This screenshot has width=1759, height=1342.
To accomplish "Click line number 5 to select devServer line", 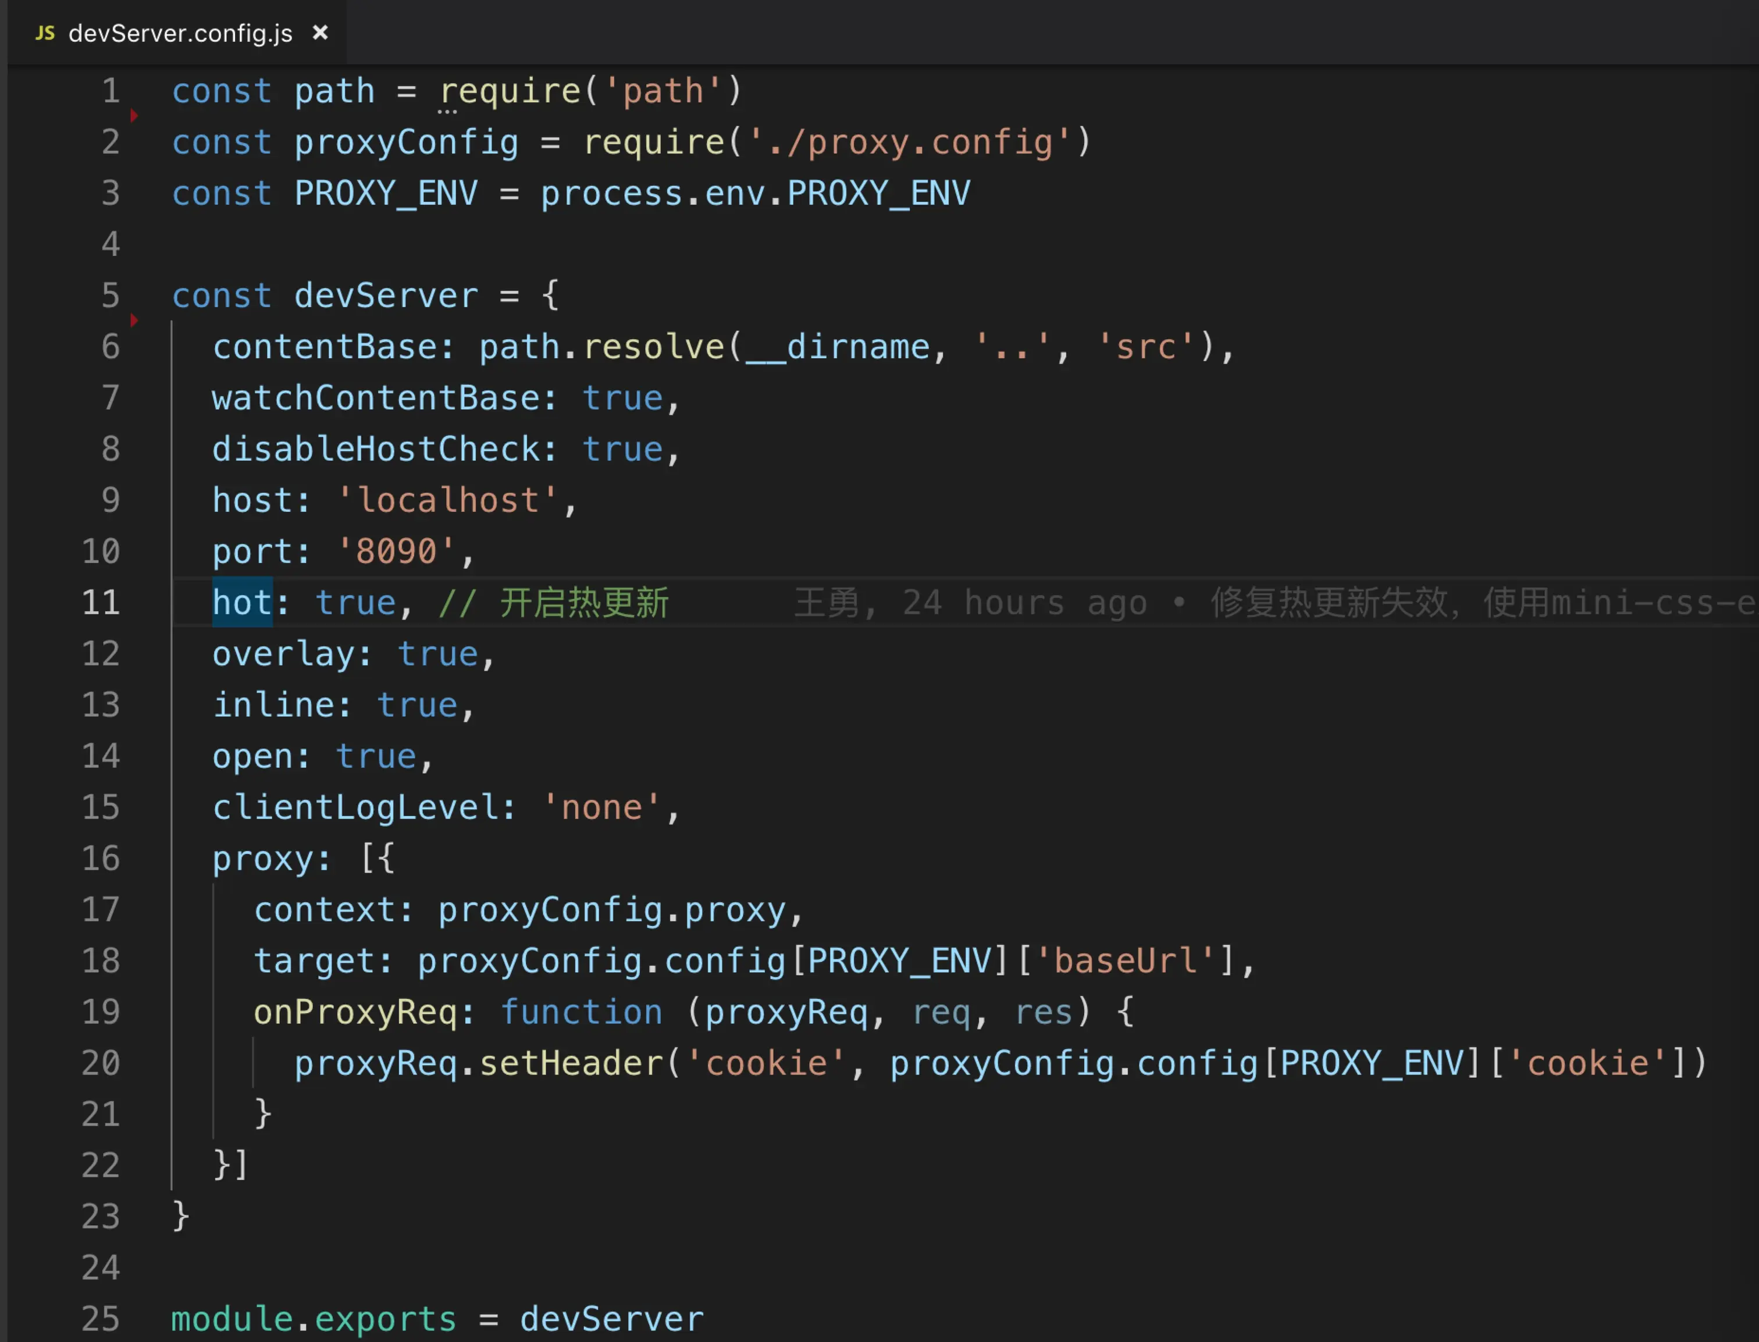I will (x=111, y=296).
